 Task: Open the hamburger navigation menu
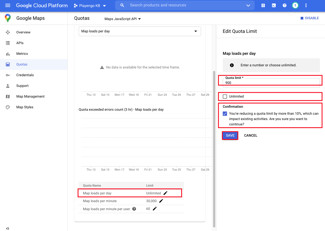[8, 5]
